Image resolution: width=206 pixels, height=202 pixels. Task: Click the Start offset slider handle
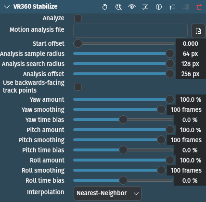78,43
